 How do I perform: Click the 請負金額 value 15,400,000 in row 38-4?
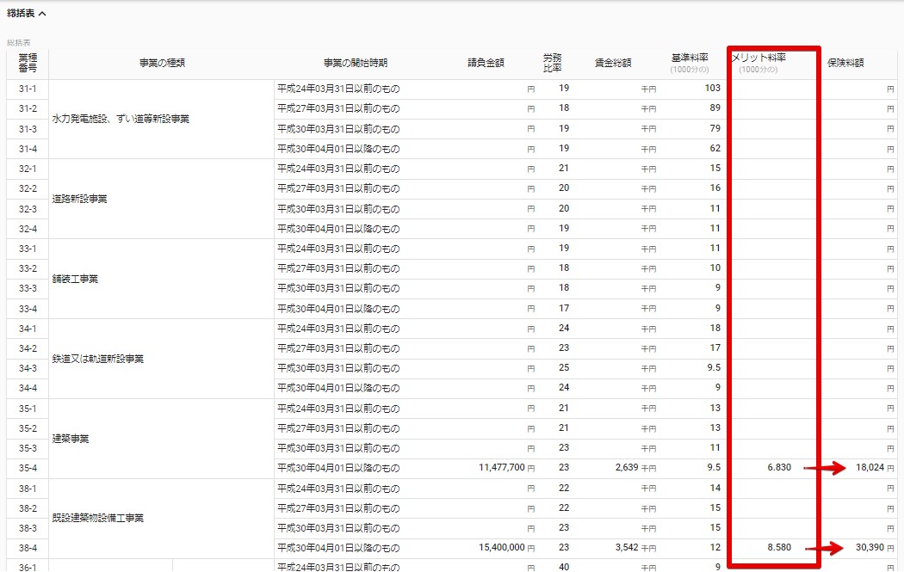pos(502,547)
